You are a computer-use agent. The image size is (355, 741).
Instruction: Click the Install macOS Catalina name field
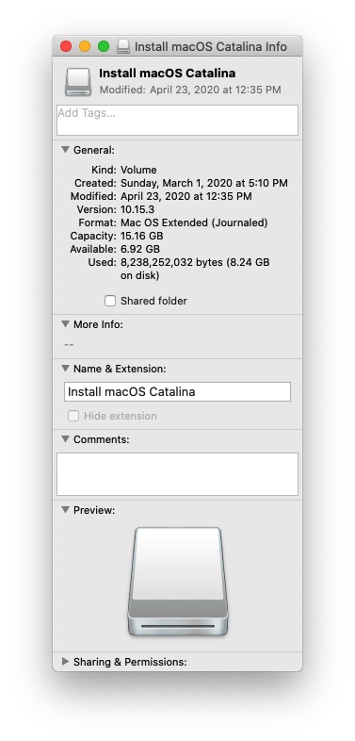click(x=177, y=392)
